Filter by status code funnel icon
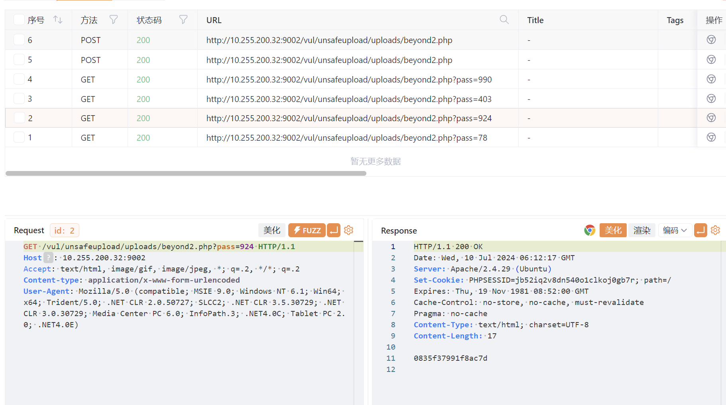Screen dimensions: 726x405 pyautogui.click(x=183, y=20)
